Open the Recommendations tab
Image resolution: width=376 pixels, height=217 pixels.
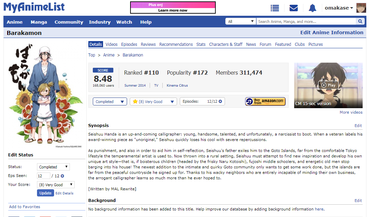pos(176,44)
